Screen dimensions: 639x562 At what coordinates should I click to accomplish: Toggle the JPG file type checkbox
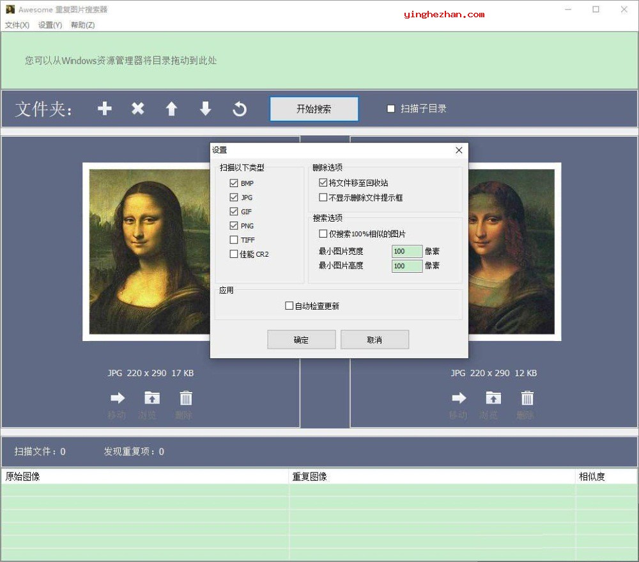click(233, 197)
